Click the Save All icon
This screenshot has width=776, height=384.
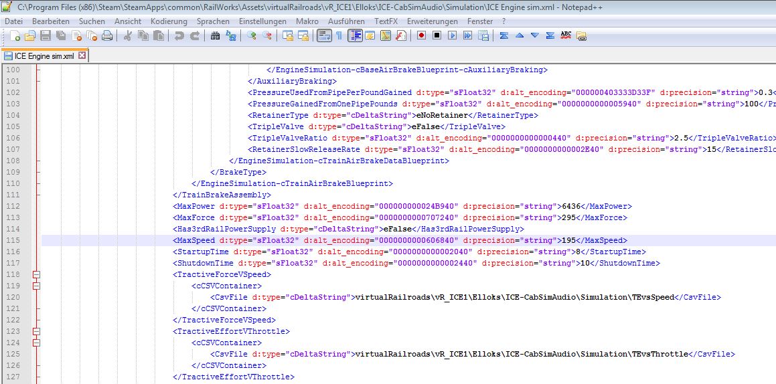[x=61, y=35]
